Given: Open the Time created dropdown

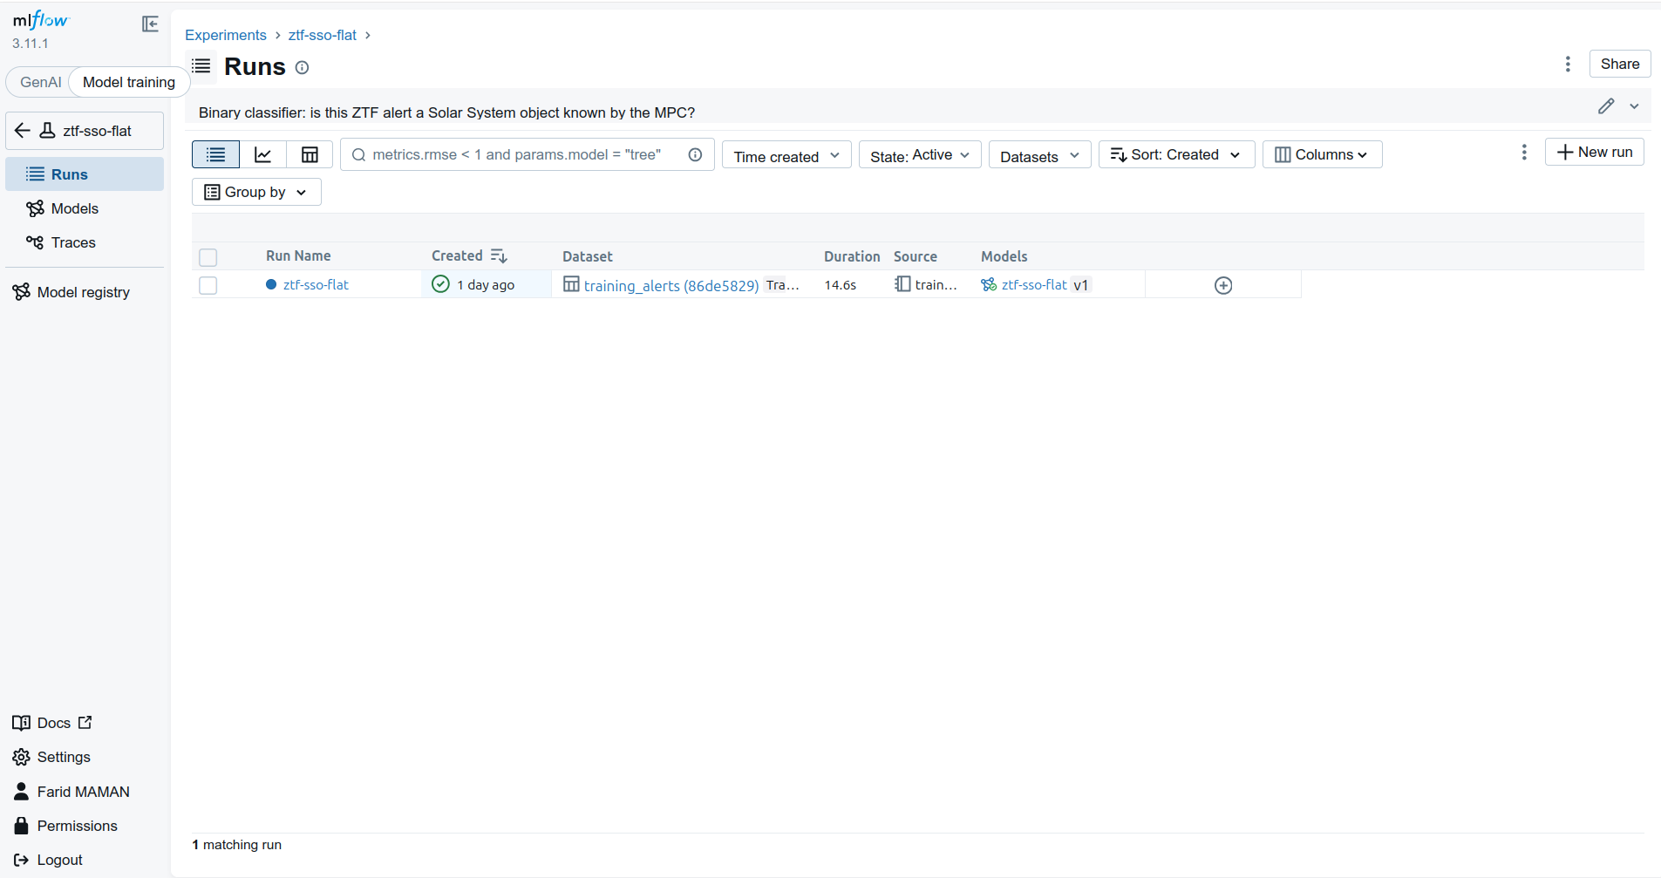Looking at the screenshot, I should [x=786, y=155].
